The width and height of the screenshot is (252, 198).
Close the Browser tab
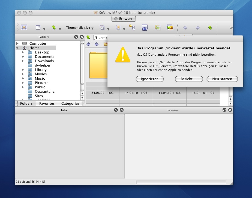coord(116,19)
